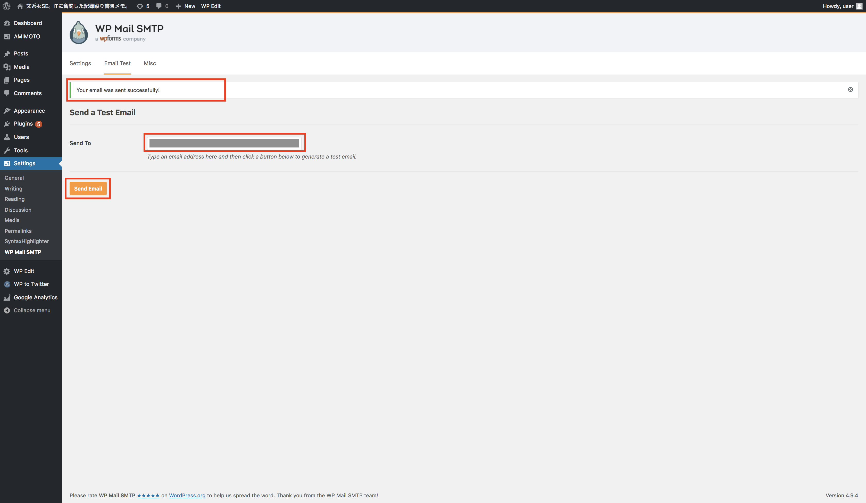The height and width of the screenshot is (503, 866).
Task: Click the Pages sidebar icon
Action: click(x=7, y=80)
